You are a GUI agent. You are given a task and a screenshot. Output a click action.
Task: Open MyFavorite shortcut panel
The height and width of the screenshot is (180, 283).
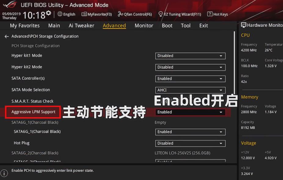96,14
